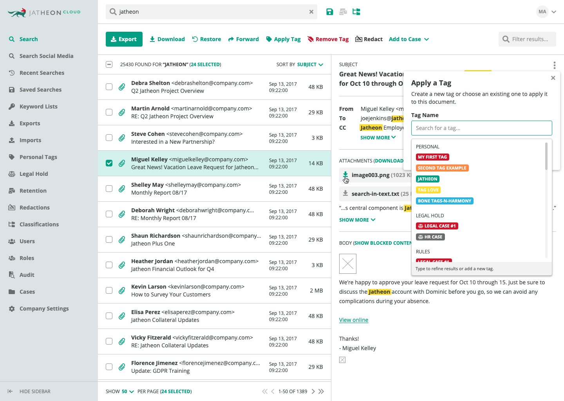The width and height of the screenshot is (564, 401).
Task: Select the red MY FIRST TAG tag
Action: (x=432, y=157)
